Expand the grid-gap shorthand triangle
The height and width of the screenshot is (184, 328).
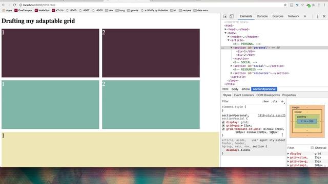242,126
